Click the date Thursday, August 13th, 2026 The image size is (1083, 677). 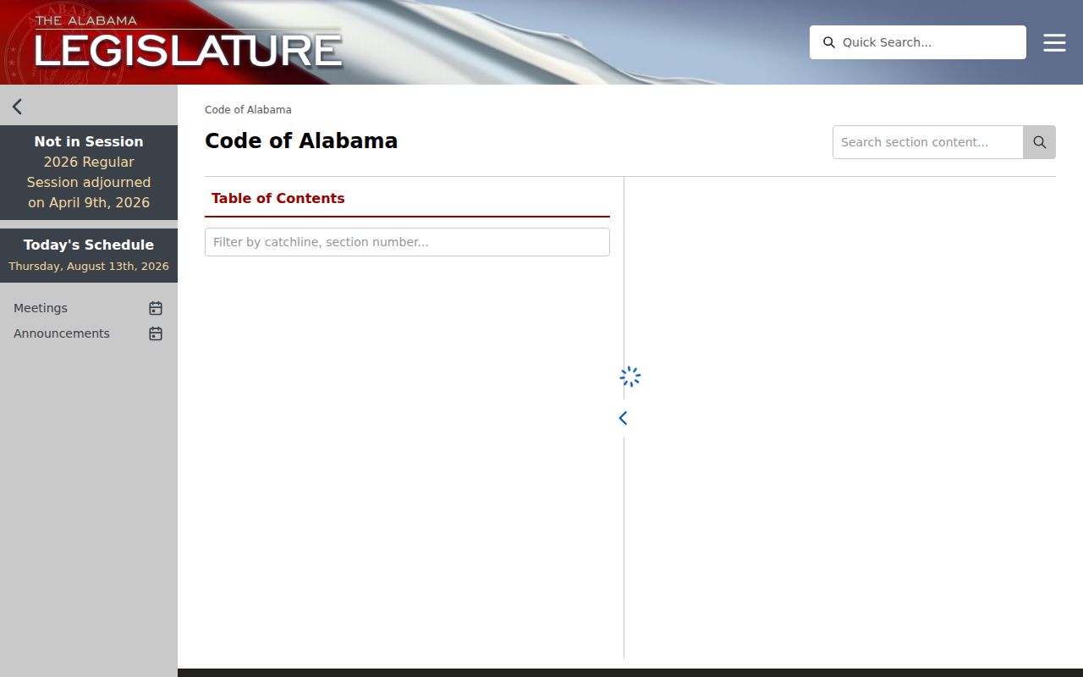click(x=89, y=266)
